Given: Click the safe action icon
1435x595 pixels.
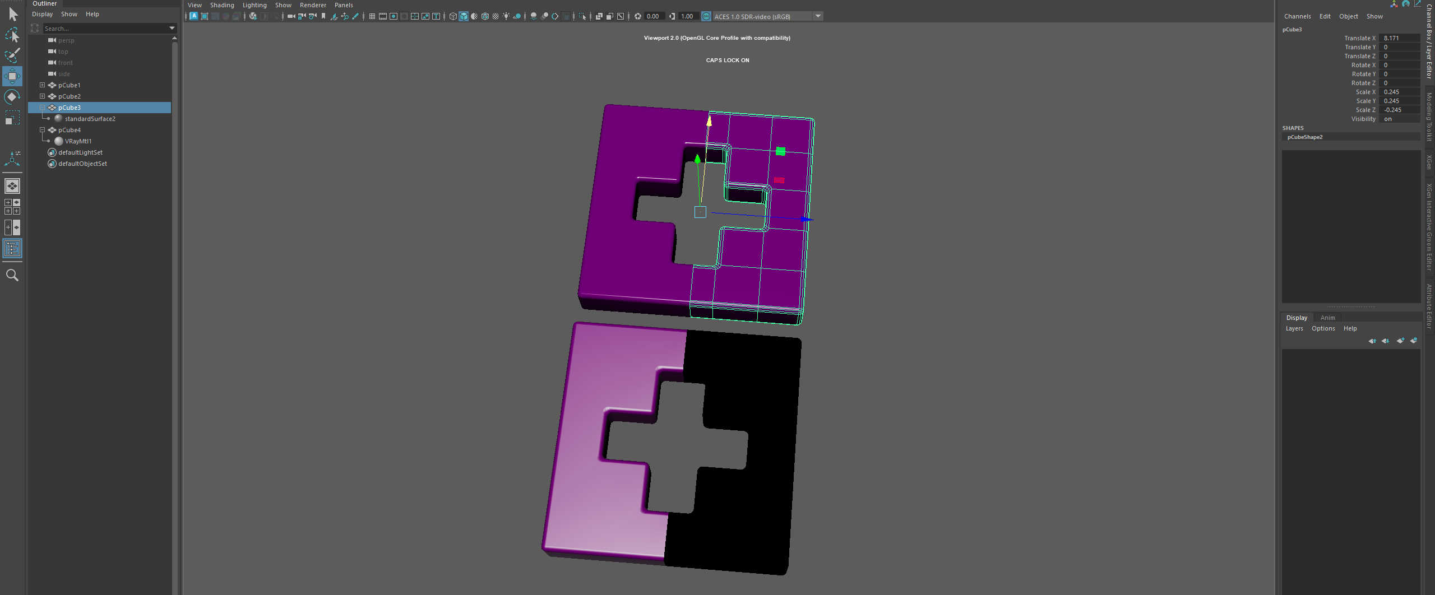Looking at the screenshot, I should [425, 16].
